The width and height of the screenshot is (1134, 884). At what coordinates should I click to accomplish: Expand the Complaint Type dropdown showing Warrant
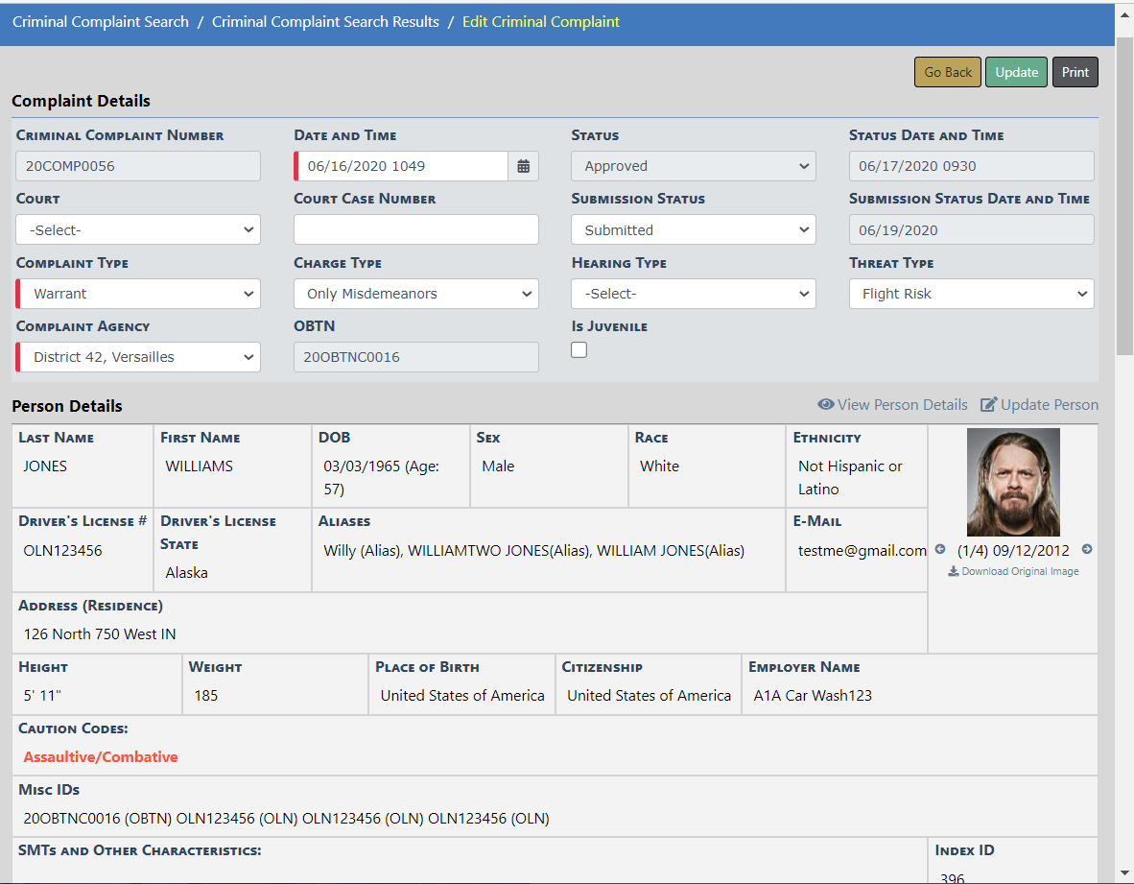pos(139,294)
